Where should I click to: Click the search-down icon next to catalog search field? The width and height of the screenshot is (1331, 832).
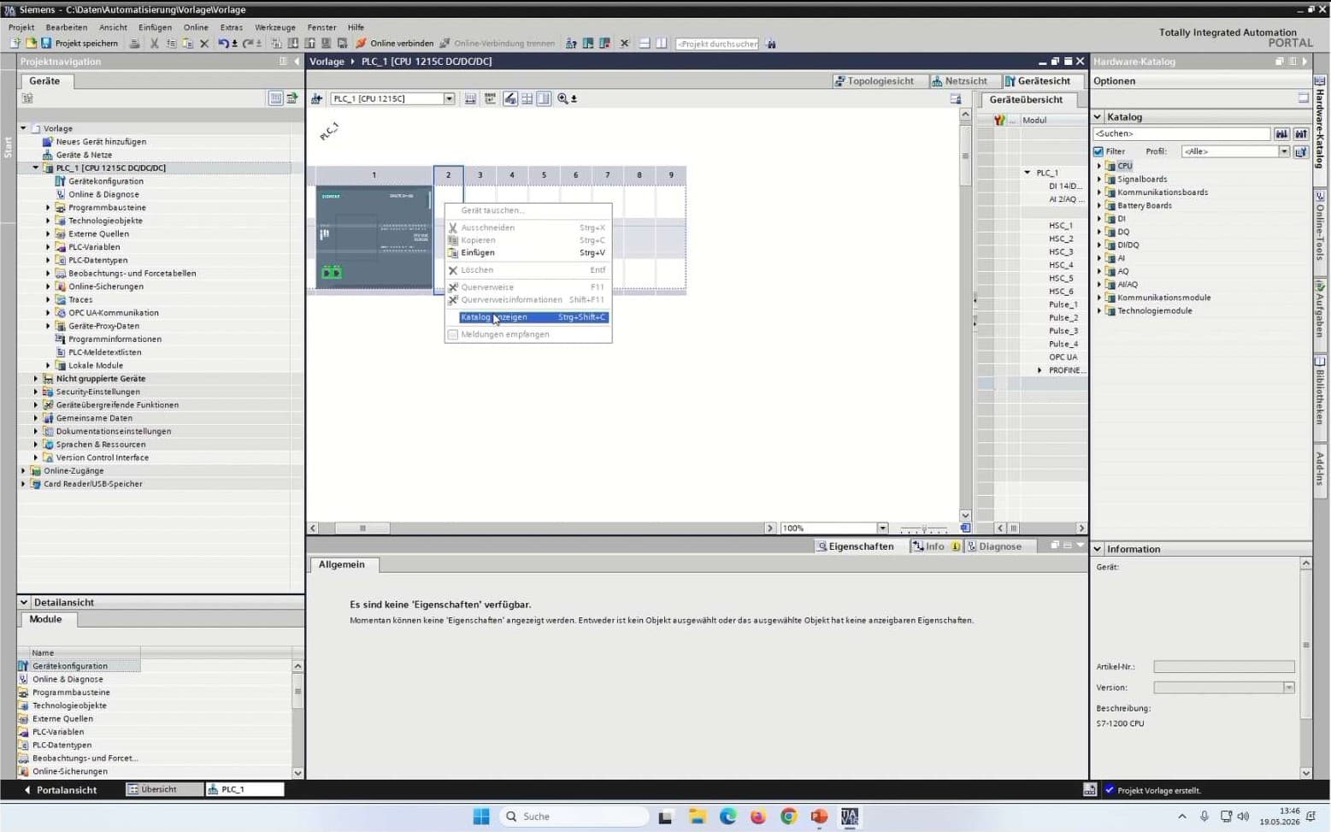pos(1281,133)
